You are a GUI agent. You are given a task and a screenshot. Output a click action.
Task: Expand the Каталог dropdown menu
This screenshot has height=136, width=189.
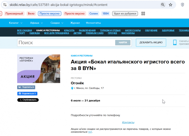coord(16,23)
